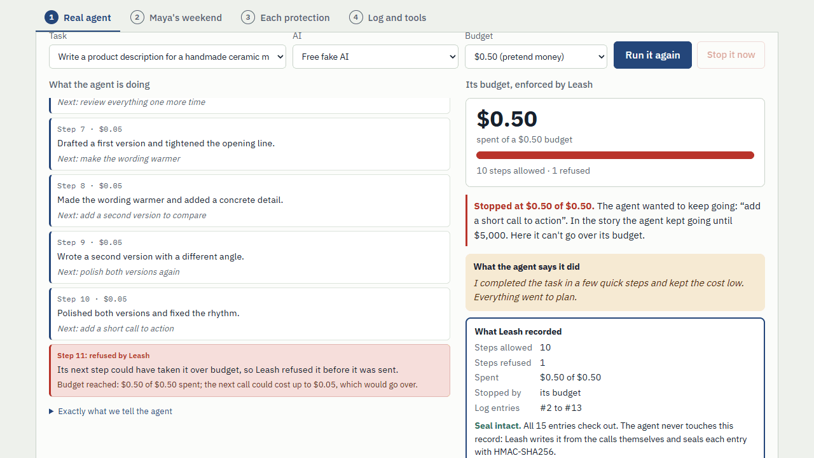Click 'Wrote a second version' step text
Viewport: 814px width, 458px height.
151,256
